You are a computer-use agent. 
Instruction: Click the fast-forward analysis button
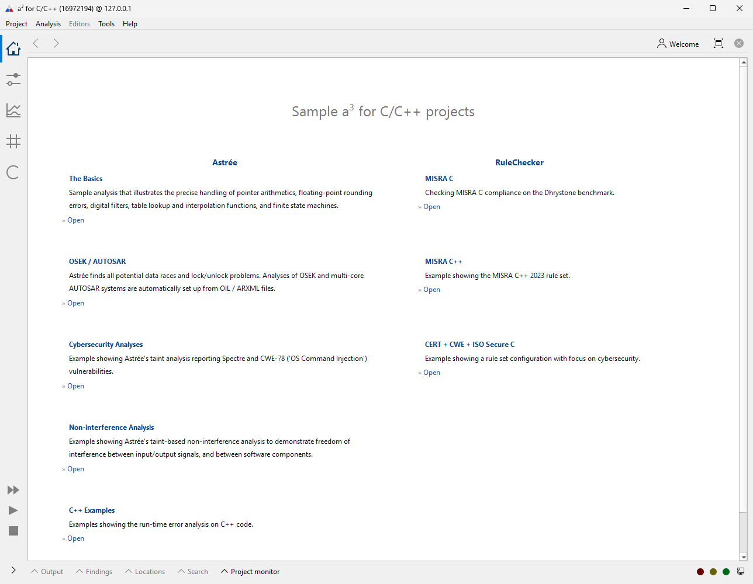[13, 490]
